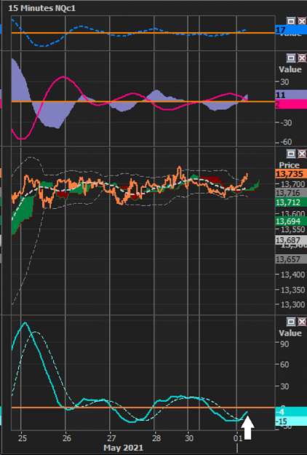Screen dimensions: 307x455
Task: Click the green 13,694 price label
Action: pyautogui.click(x=291, y=221)
